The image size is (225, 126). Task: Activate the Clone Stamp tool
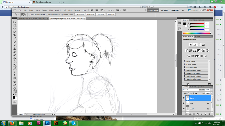(x=15, y=49)
